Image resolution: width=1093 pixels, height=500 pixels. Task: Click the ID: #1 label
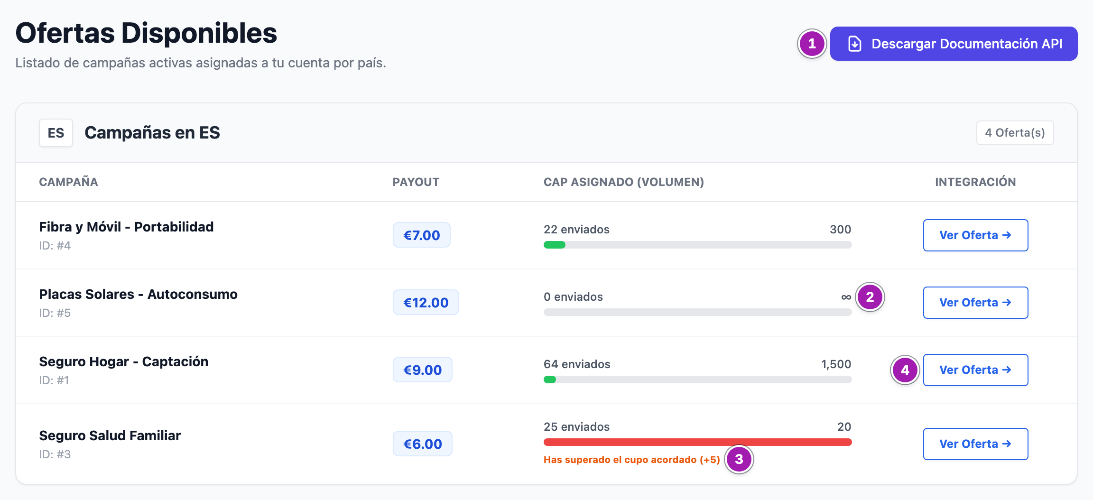(54, 380)
